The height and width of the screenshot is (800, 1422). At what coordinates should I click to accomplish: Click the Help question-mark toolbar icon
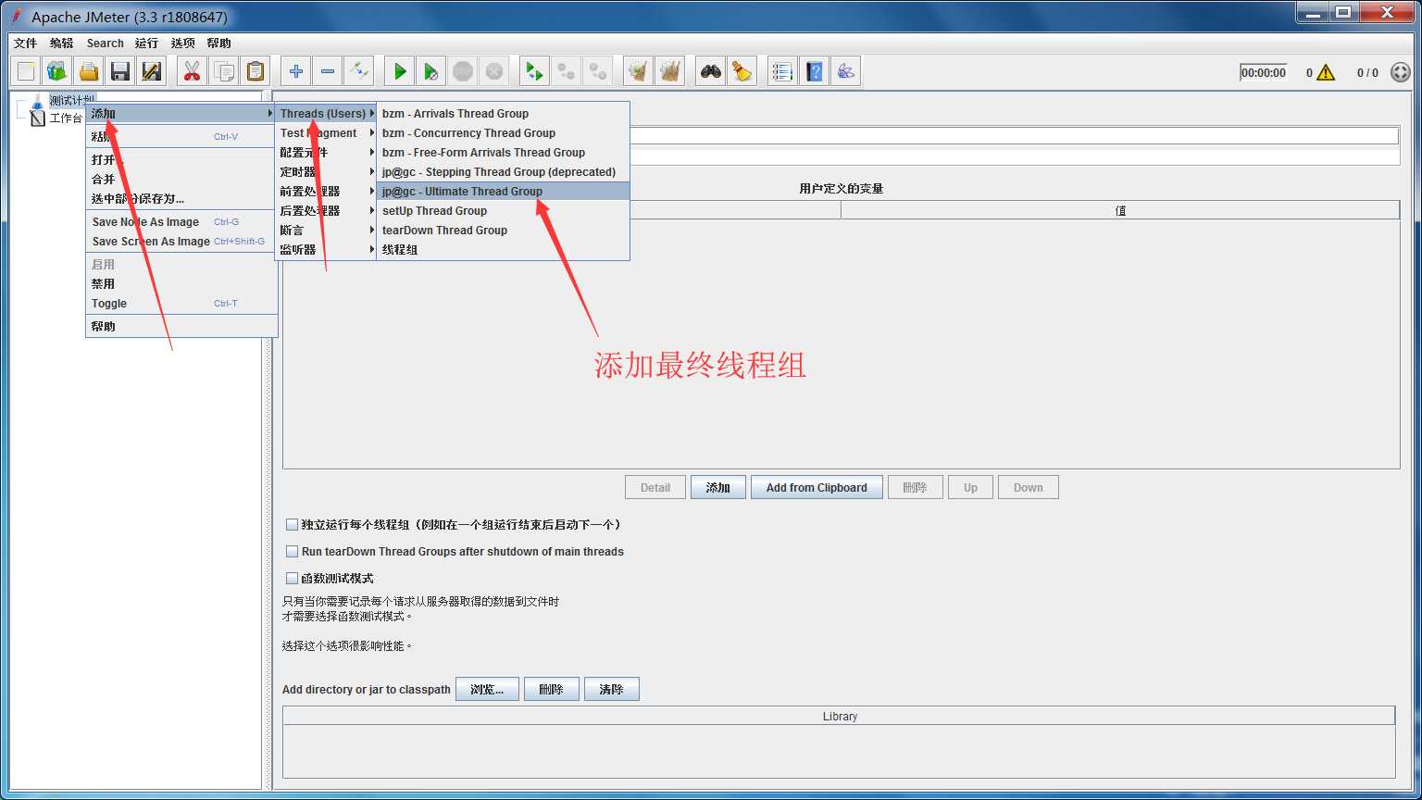[814, 71]
